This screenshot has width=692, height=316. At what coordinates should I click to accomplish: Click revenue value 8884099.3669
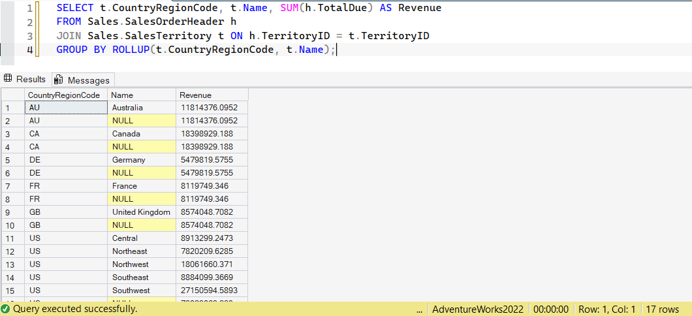(x=212, y=277)
